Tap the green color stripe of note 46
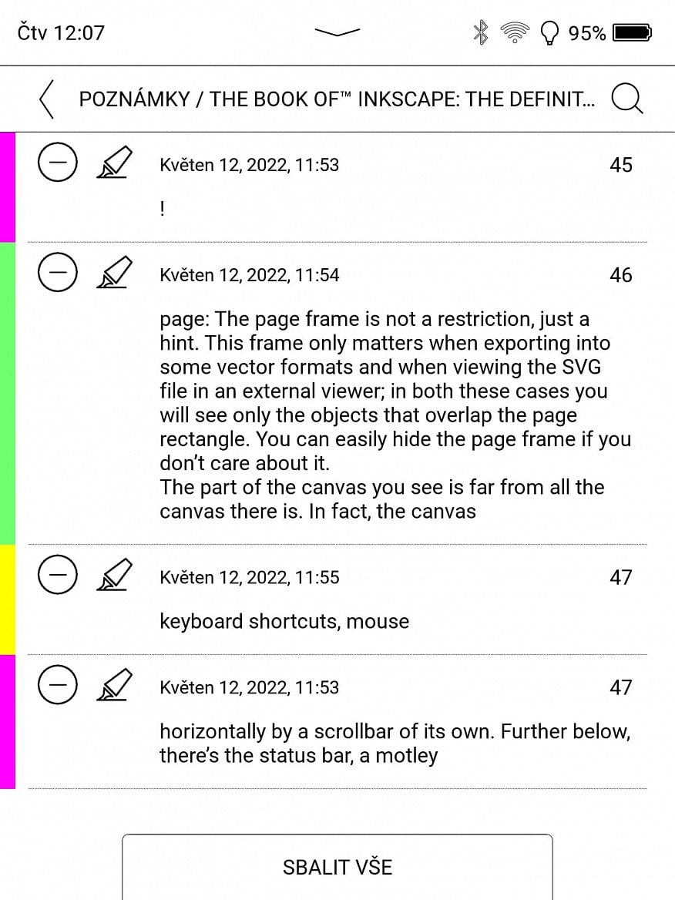The height and width of the screenshot is (900, 675). coord(6,385)
